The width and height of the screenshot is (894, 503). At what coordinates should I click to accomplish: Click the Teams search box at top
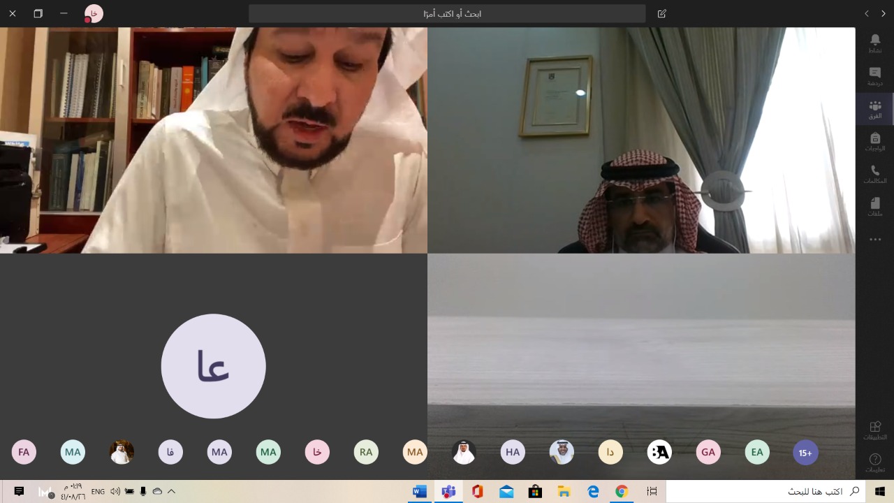[447, 13]
